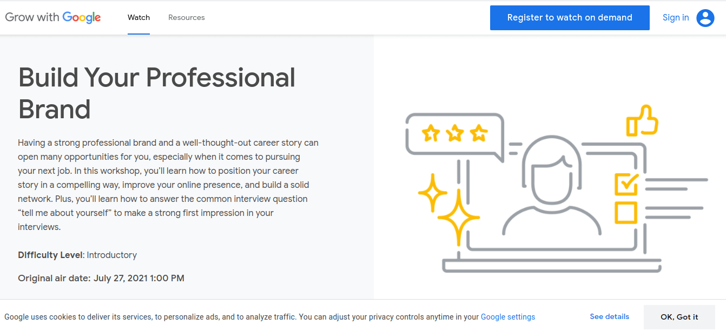
Task: Click the small yellow sparkle graphic
Action: click(432, 193)
